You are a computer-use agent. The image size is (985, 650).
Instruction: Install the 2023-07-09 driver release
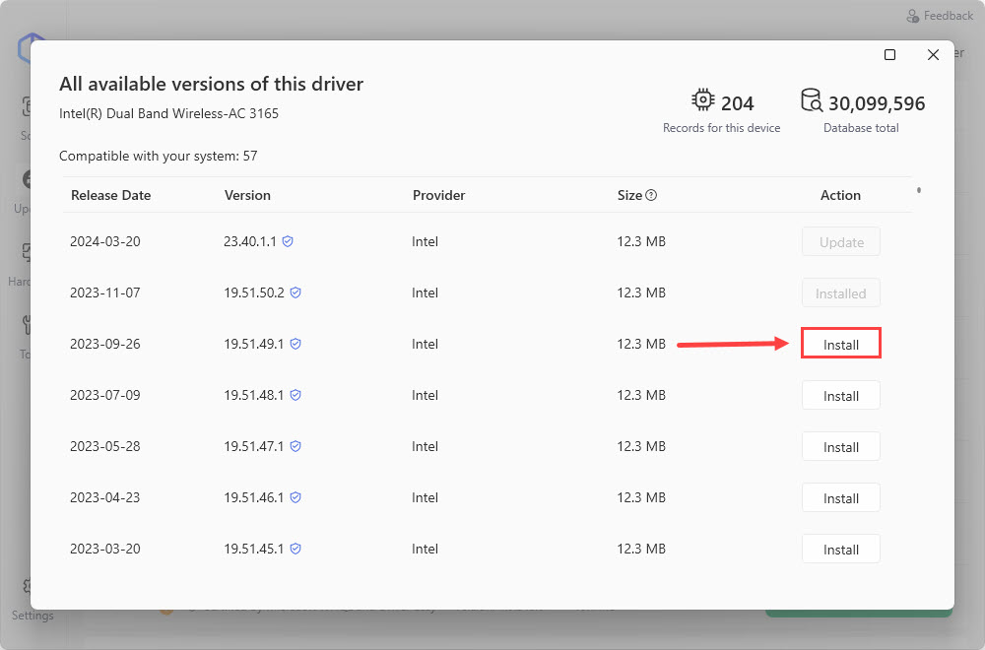click(840, 395)
